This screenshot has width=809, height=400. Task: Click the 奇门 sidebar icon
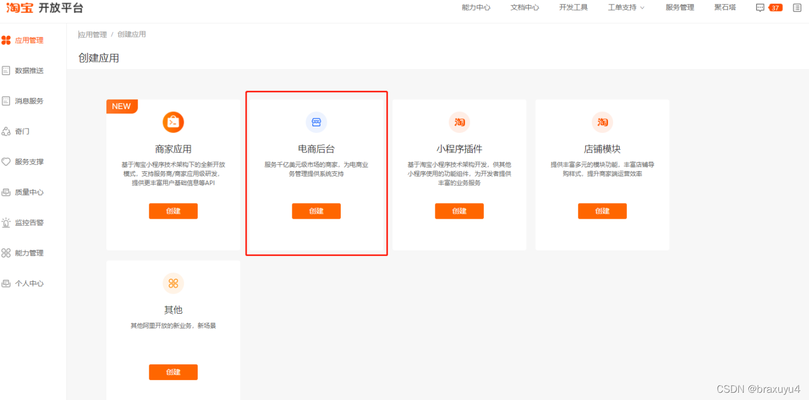click(x=6, y=131)
